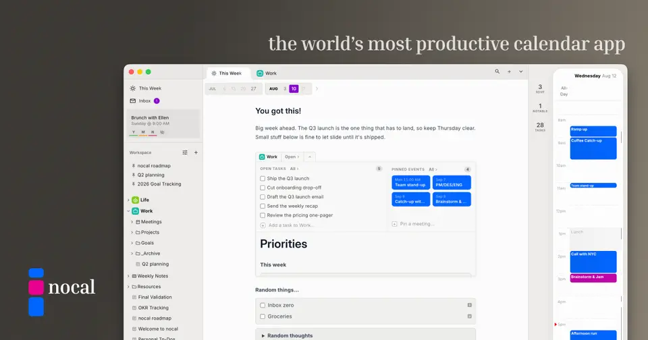Click the blue Call with NYC calendar event
This screenshot has height=340, width=648.
pos(593,262)
